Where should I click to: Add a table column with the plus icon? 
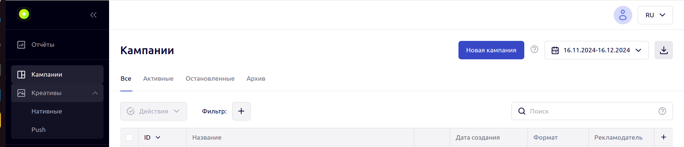tap(664, 137)
